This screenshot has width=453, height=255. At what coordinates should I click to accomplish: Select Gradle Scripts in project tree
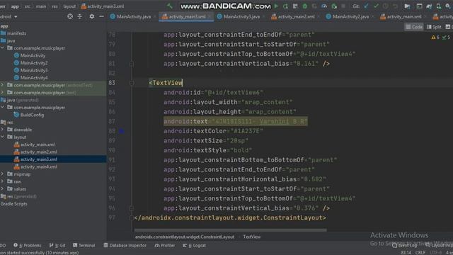(x=14, y=204)
